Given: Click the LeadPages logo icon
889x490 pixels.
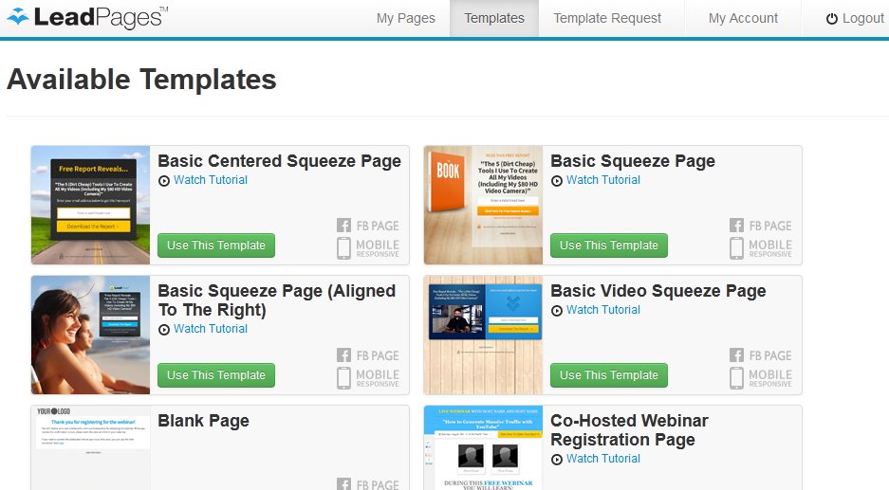Looking at the screenshot, I should pos(18,16).
